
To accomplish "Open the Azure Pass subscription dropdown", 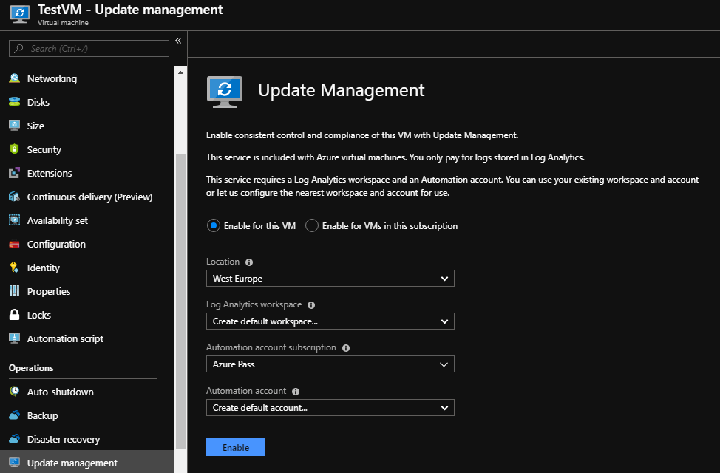I will point(330,364).
